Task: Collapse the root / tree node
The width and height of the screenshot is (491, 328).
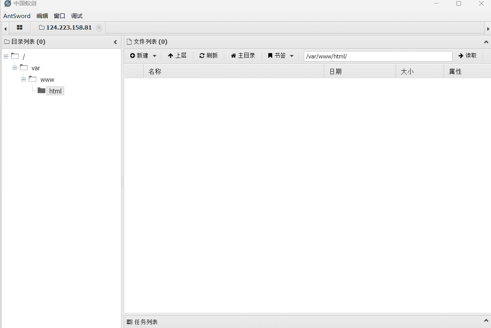Action: point(6,56)
